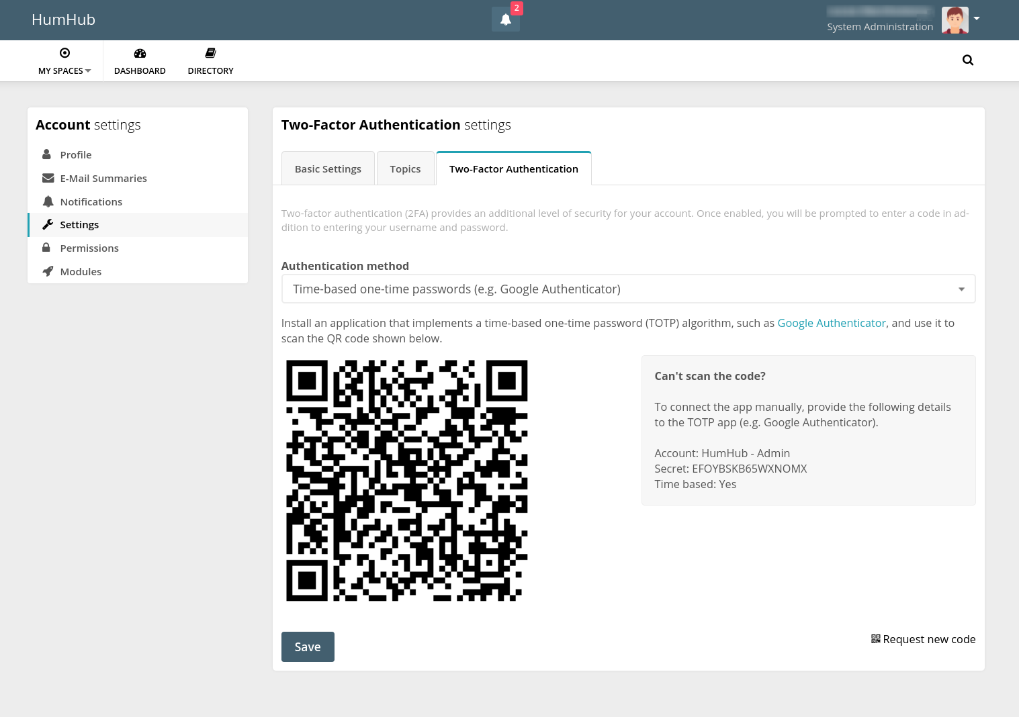Click the Modules rocket icon
The height and width of the screenshot is (717, 1019).
pos(48,271)
